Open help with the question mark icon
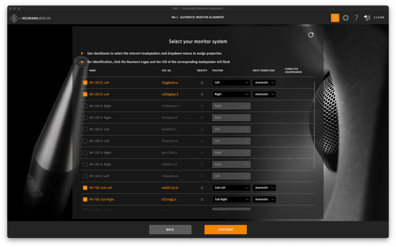Image resolution: width=396 pixels, height=247 pixels. [356, 18]
